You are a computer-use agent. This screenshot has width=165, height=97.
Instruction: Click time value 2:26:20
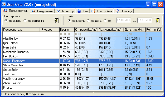click(x=65, y=79)
